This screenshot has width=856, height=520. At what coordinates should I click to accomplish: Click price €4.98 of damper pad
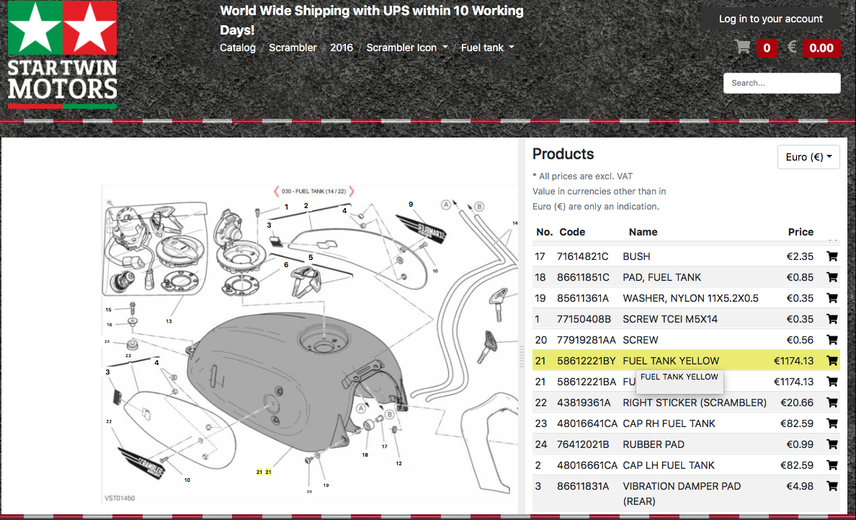click(x=800, y=486)
